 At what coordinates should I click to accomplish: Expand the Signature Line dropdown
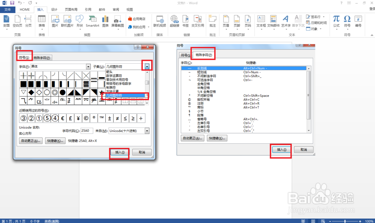(x=324, y=17)
